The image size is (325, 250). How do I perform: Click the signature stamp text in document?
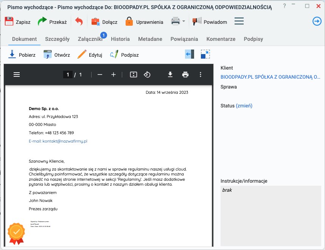(40, 224)
